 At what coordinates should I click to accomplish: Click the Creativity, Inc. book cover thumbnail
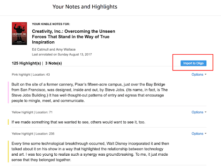click(x=19, y=34)
